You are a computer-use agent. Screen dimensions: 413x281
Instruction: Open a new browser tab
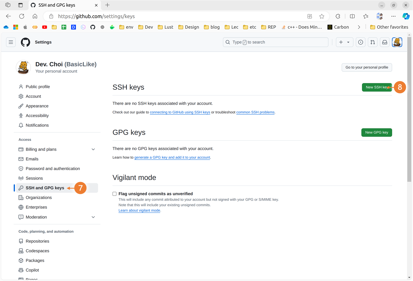107,5
